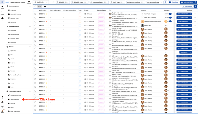198x114 pixels.
Task: Open Assets in Network section
Action: [x=12, y=59]
